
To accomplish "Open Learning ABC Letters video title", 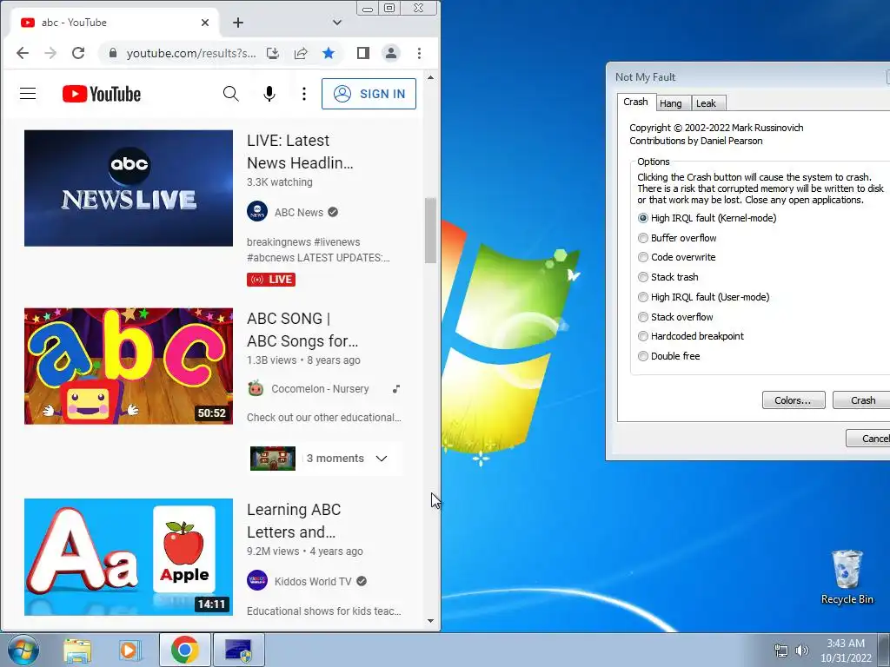I will [x=294, y=521].
